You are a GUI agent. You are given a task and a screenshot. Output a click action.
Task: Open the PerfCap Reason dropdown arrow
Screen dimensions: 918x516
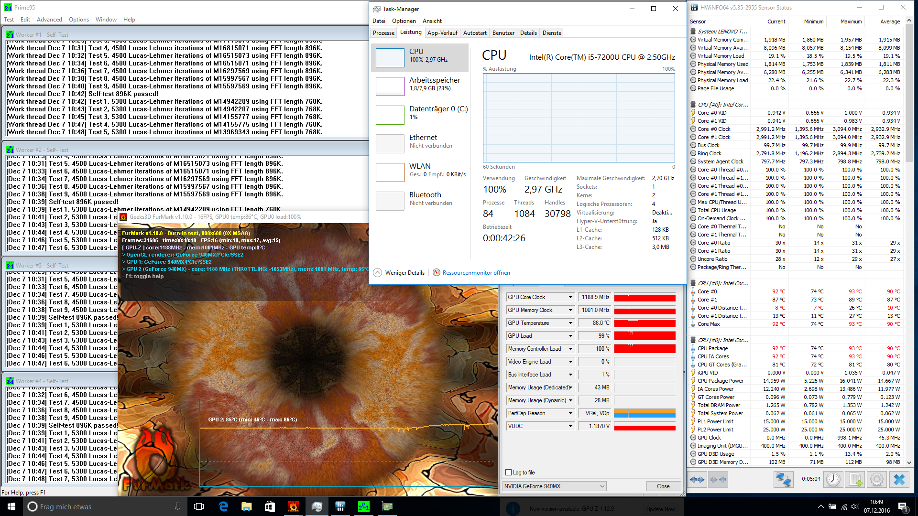pos(570,413)
